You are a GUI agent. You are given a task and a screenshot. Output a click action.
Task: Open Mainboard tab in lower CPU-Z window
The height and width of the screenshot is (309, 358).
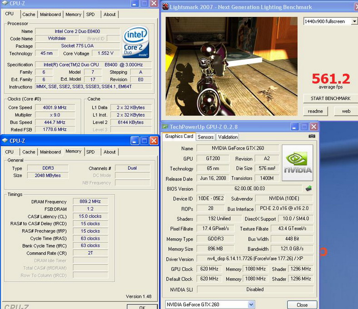click(x=50, y=152)
